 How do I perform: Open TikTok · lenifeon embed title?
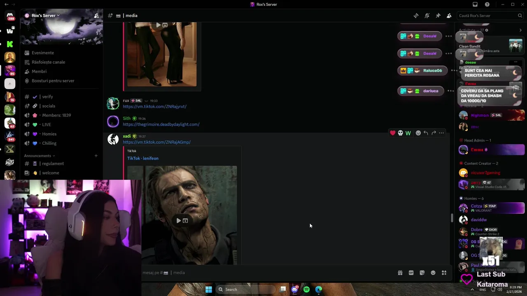tap(143, 158)
